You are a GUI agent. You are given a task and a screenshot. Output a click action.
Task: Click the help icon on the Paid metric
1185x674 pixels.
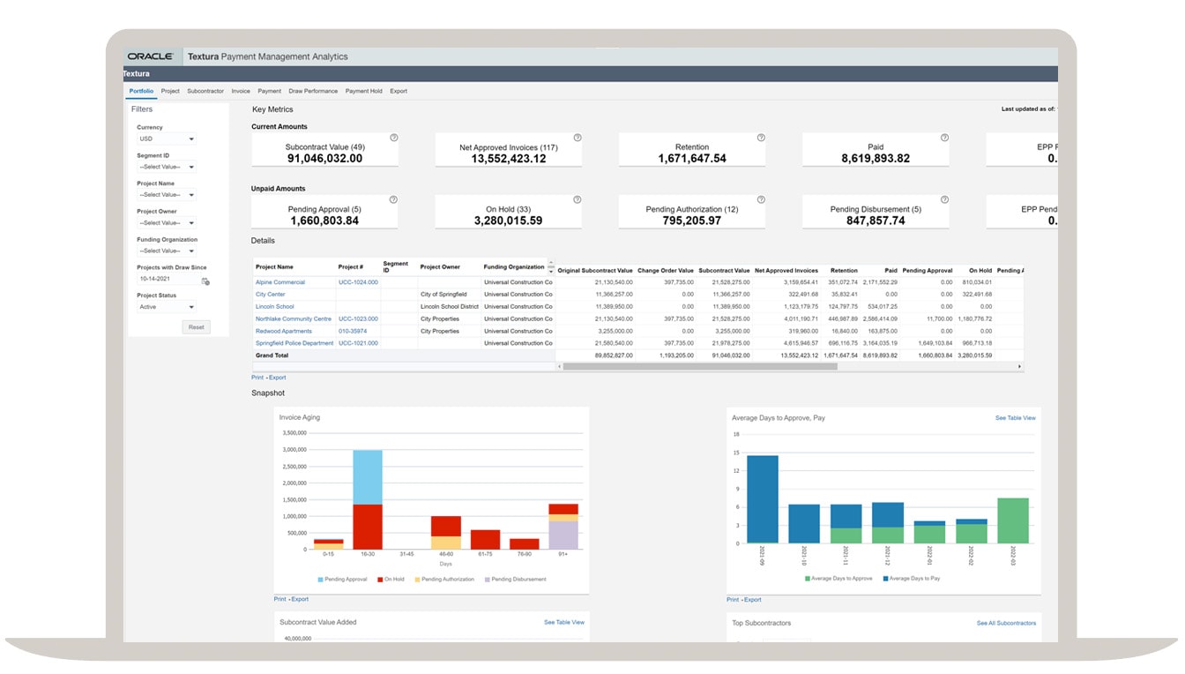pos(944,138)
